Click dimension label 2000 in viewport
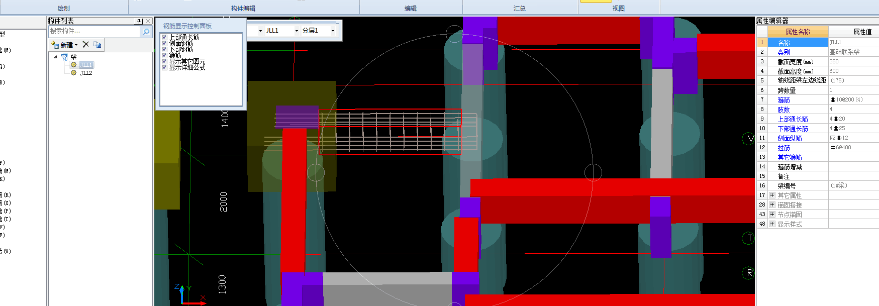The width and height of the screenshot is (879, 306). coord(224,201)
